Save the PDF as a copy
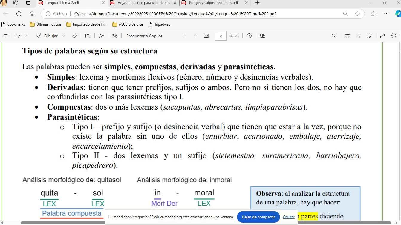Viewport: 401px width, 225px height. pos(369,36)
